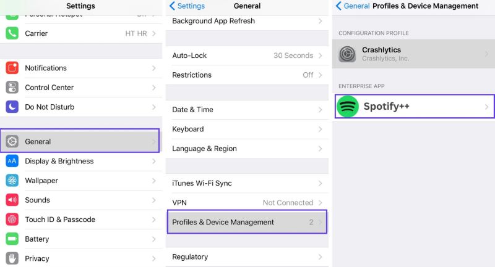Image resolution: width=495 pixels, height=267 pixels.
Task: Tap the Display & Brightness icon
Action: click(x=12, y=161)
